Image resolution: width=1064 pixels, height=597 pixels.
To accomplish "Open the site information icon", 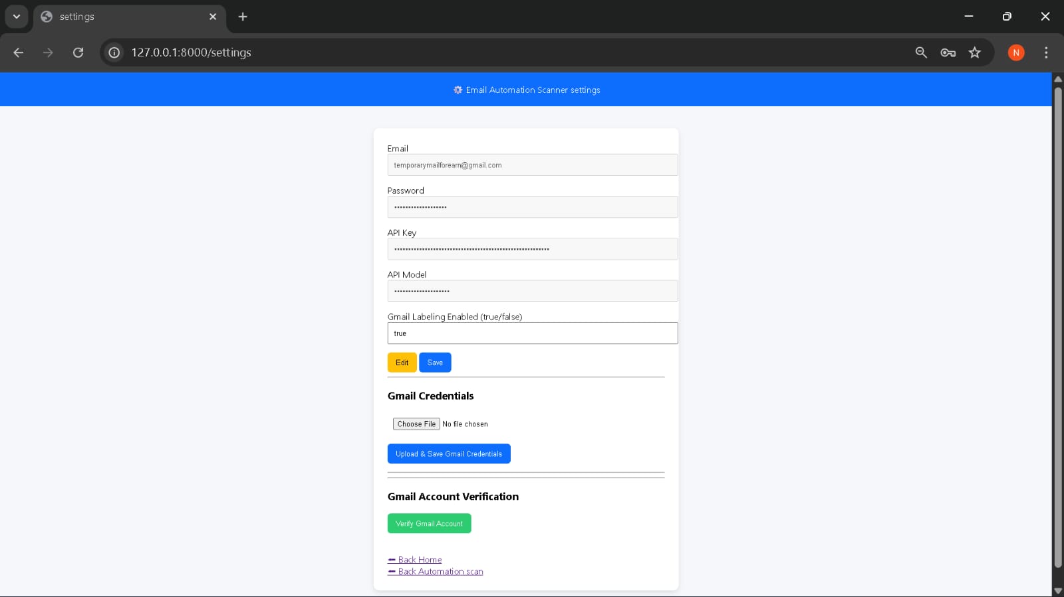I will click(114, 52).
